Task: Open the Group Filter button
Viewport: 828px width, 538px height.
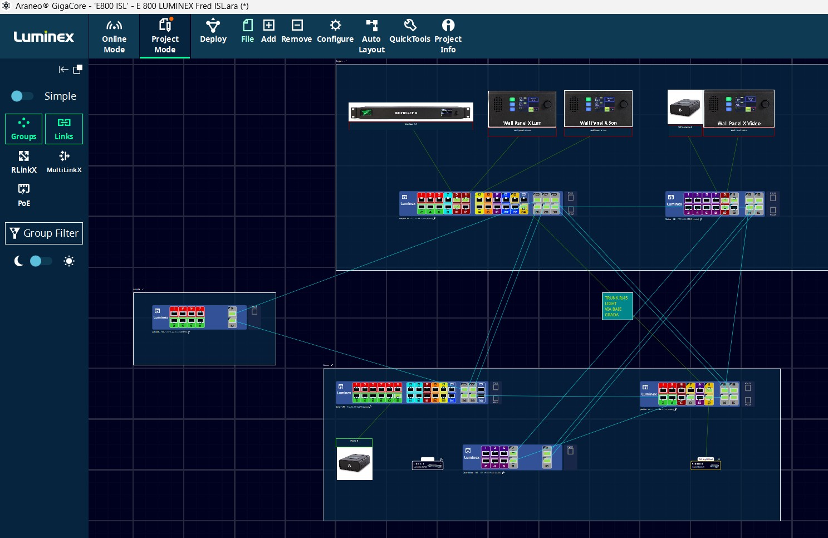Action: [44, 233]
